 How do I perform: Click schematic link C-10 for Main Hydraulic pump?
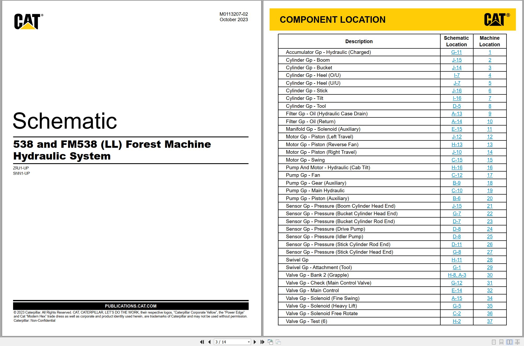click(x=457, y=190)
